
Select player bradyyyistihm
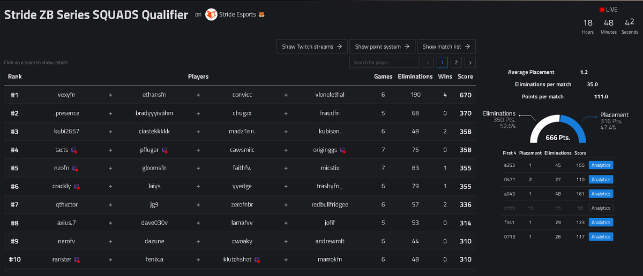(154, 113)
